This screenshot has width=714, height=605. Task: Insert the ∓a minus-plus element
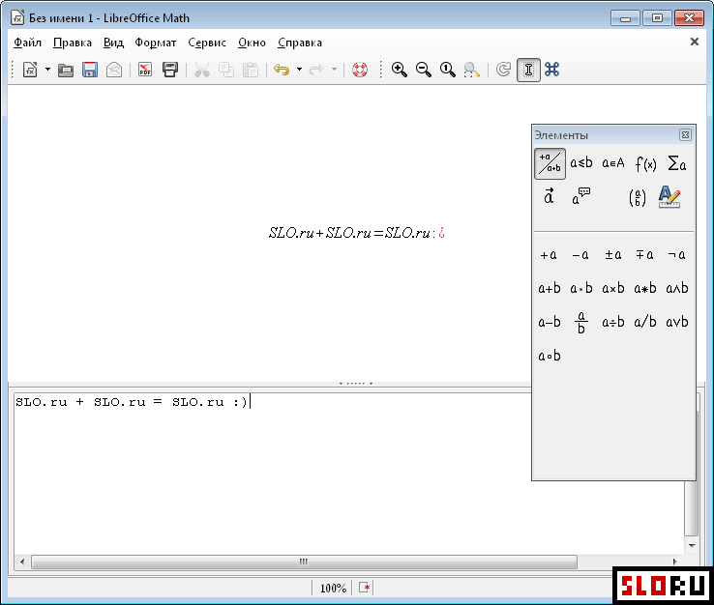(644, 255)
